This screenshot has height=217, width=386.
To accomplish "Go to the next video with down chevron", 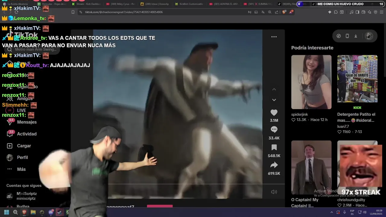I will click(x=274, y=100).
